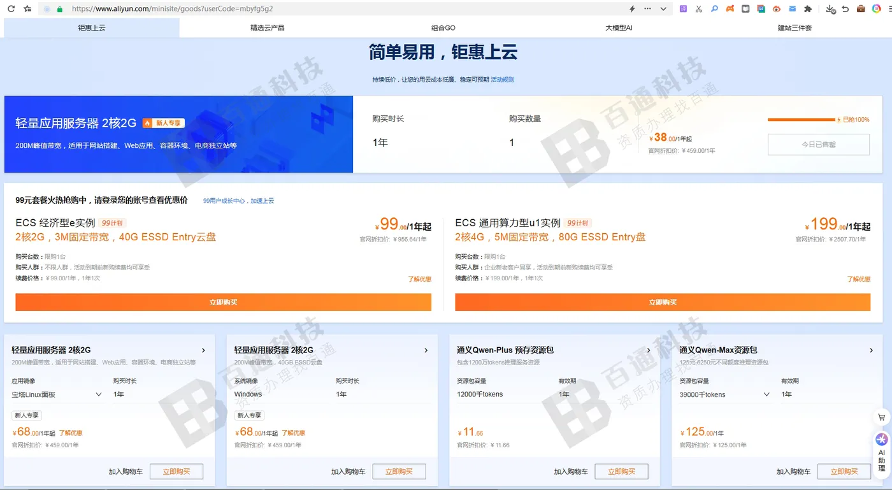Click the ¥38.00/1年起 price

click(x=670, y=138)
